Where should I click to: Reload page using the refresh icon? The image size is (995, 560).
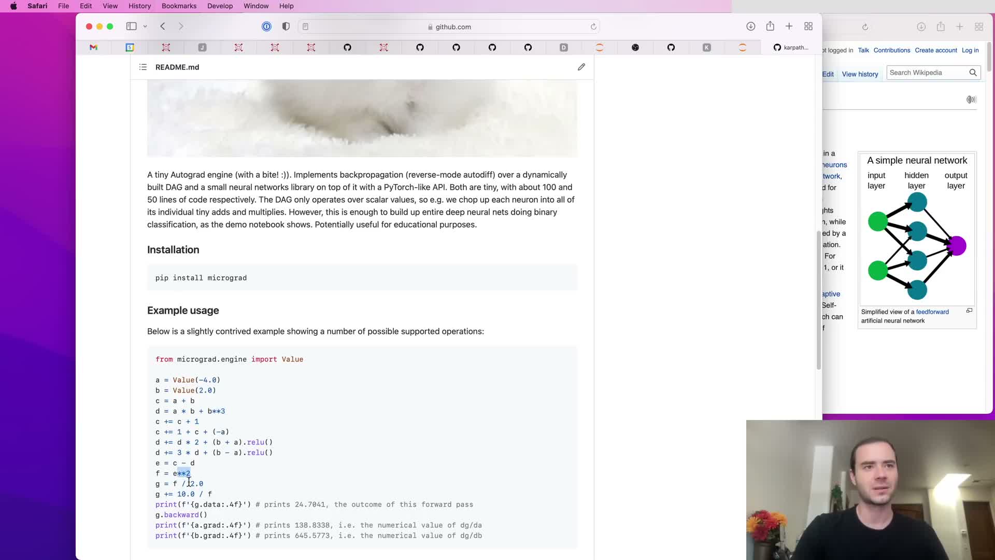point(593,26)
